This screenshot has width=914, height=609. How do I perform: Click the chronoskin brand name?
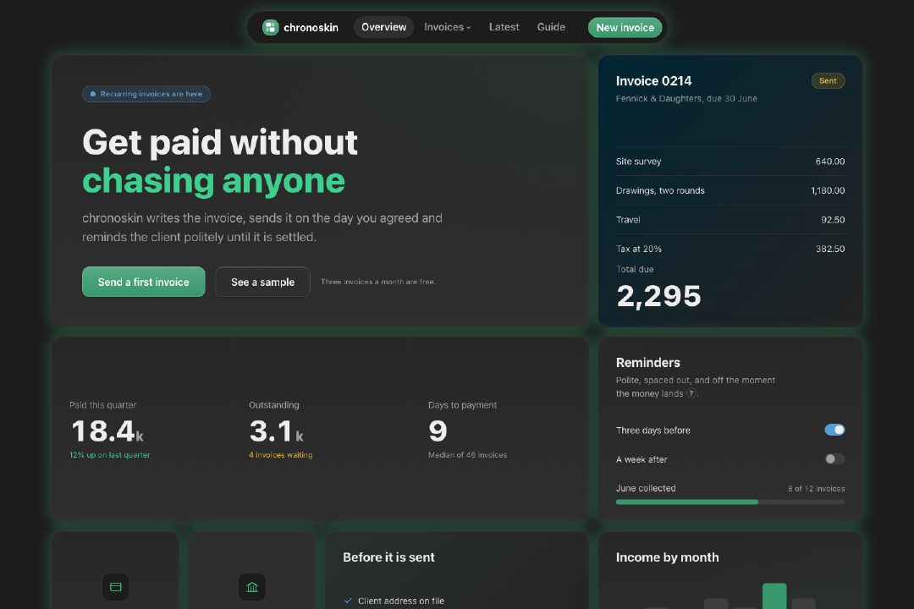tap(311, 27)
